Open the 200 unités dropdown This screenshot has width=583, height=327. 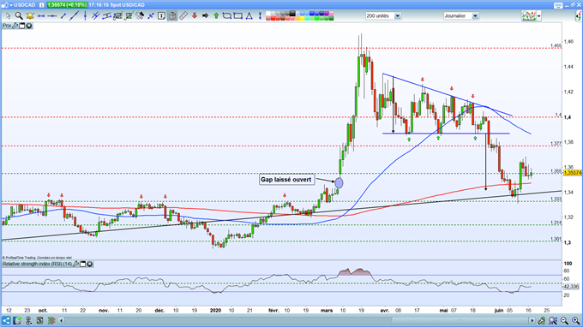tap(383, 16)
